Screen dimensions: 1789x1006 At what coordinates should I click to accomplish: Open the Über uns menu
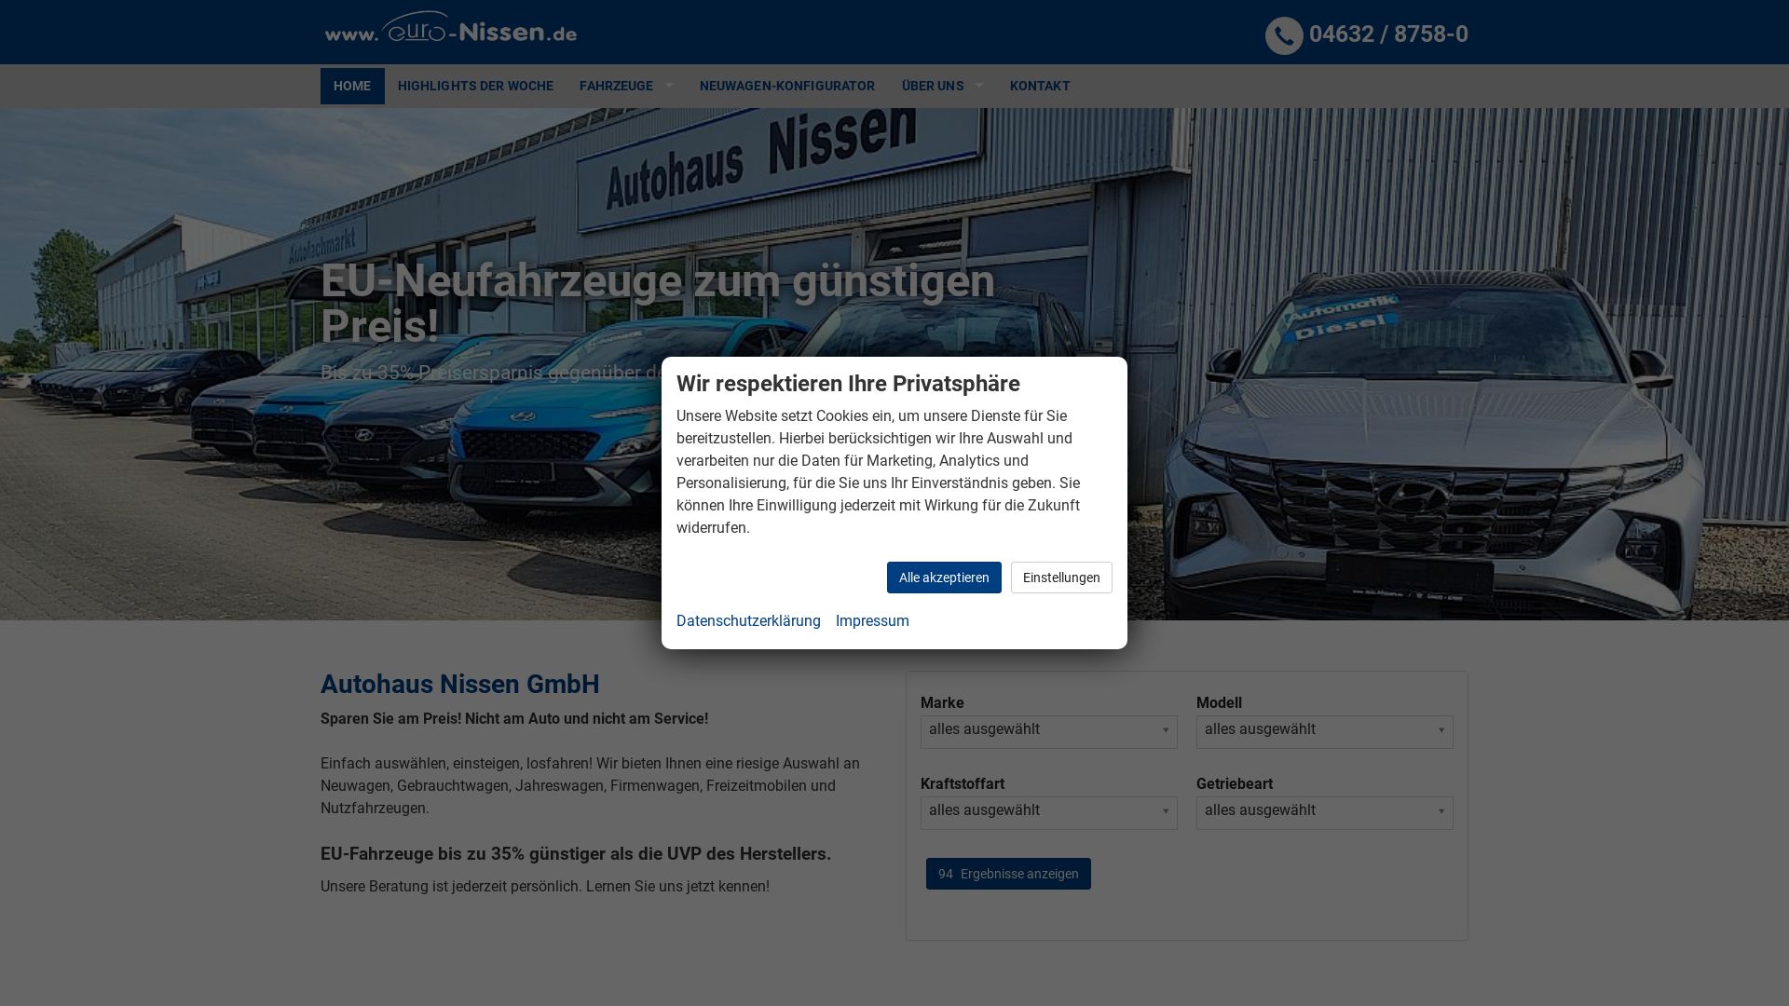tap(933, 86)
